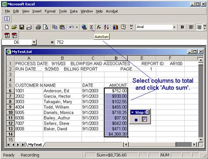Toggle Bold formatting

tap(182, 27)
